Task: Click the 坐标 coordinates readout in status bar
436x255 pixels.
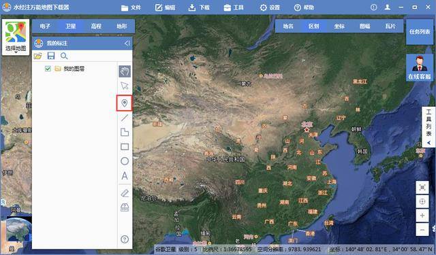Action: coord(381,249)
